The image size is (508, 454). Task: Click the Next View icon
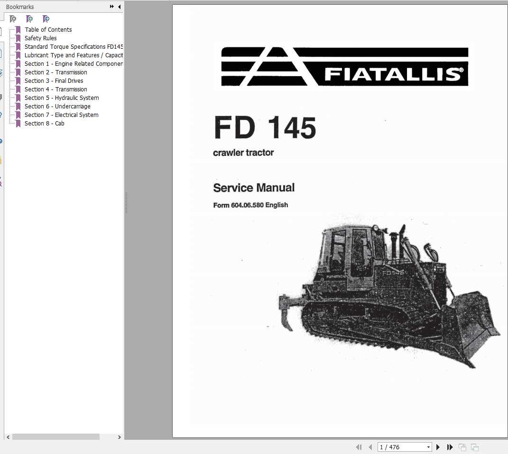point(475,447)
